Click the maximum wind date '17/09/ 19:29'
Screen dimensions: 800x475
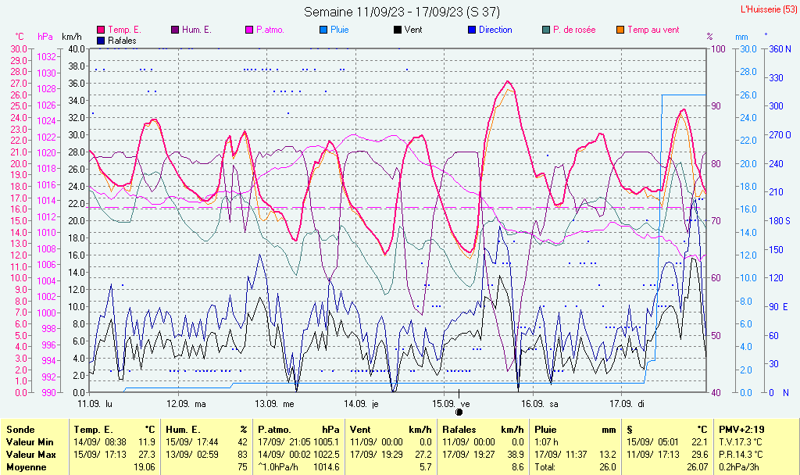(x=377, y=455)
